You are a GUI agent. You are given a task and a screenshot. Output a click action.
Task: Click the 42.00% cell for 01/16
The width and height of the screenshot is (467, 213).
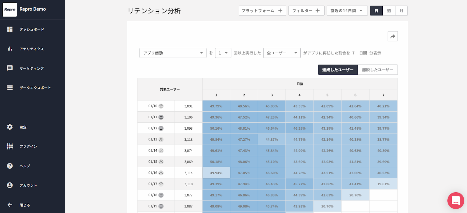(355, 173)
